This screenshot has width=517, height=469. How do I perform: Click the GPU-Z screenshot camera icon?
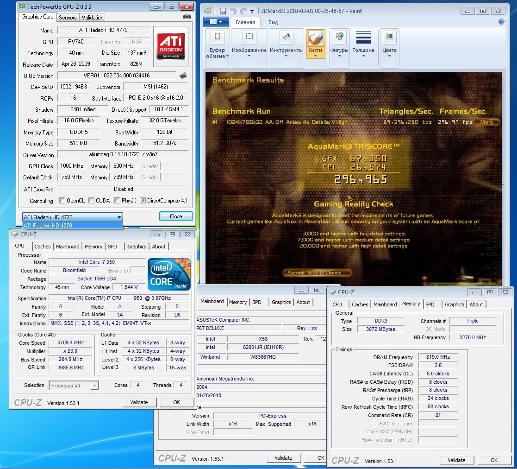[x=187, y=17]
